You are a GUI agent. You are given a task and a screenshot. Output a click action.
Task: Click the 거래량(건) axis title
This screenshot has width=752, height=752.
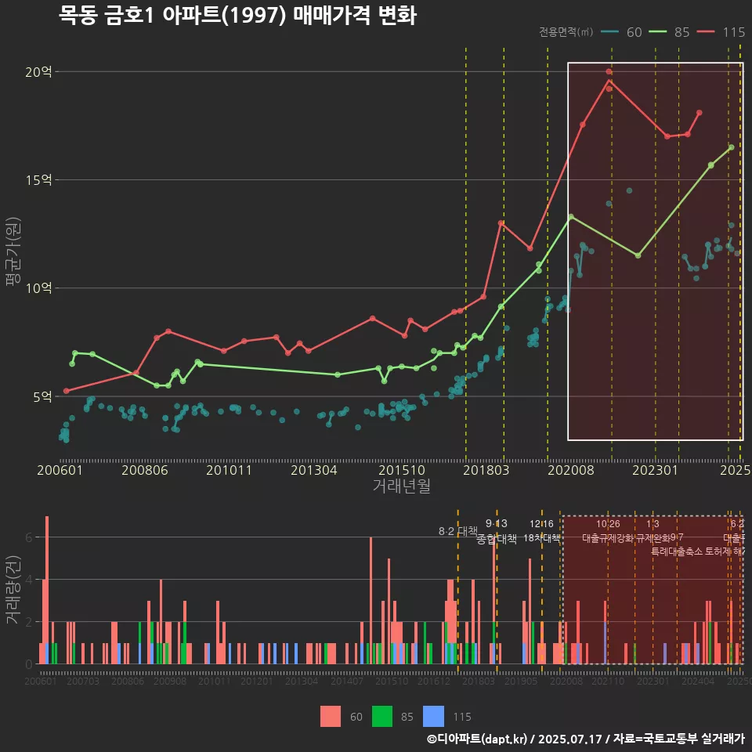pos(13,590)
